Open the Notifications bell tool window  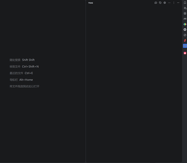(x=185, y=3)
